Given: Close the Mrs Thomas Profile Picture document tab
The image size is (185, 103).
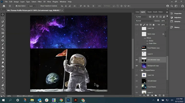Looking at the screenshot, I should [62, 10].
